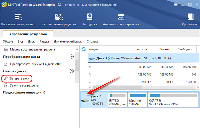Click the 30.34 Мб used value
Image resolution: width=200 pixels, height=128 pixels.
click(x=167, y=67)
